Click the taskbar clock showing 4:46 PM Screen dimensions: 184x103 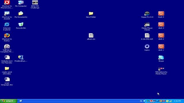click(x=177, y=101)
